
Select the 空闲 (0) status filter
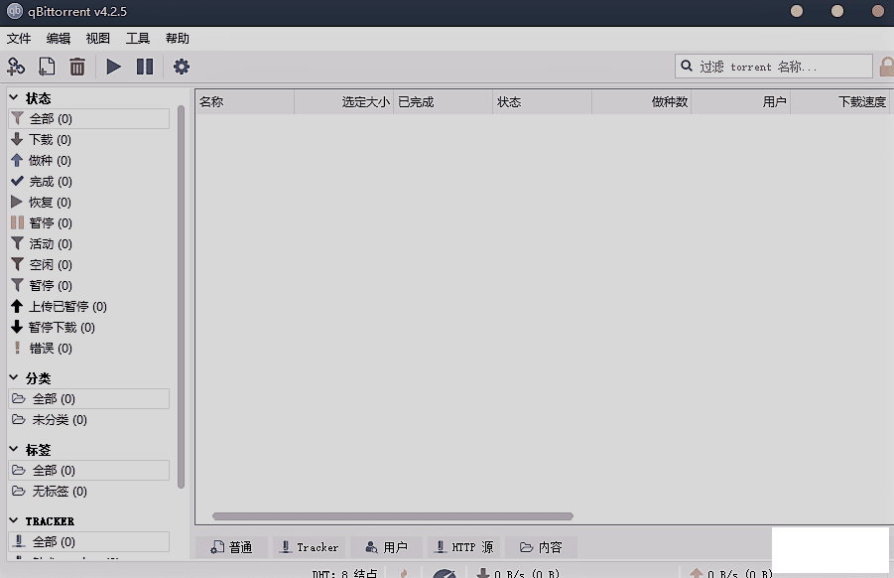[x=89, y=265]
